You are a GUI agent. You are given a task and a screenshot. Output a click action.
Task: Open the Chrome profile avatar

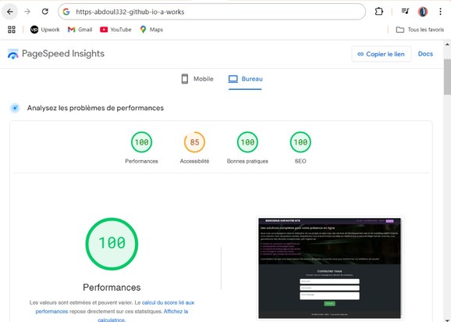423,12
